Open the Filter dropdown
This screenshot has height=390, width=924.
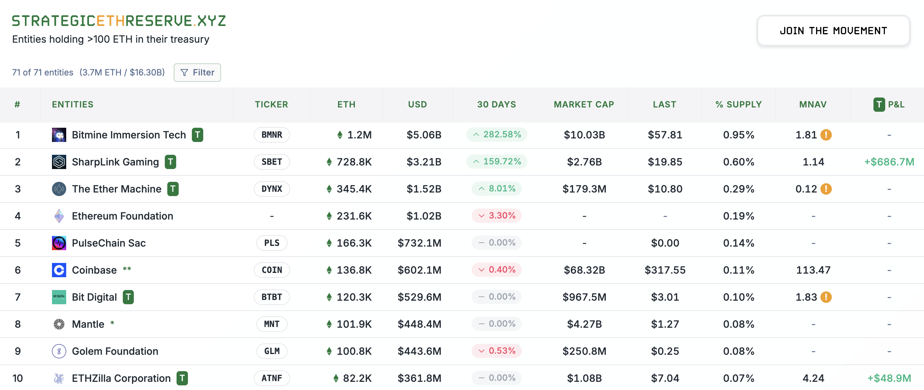(x=197, y=72)
